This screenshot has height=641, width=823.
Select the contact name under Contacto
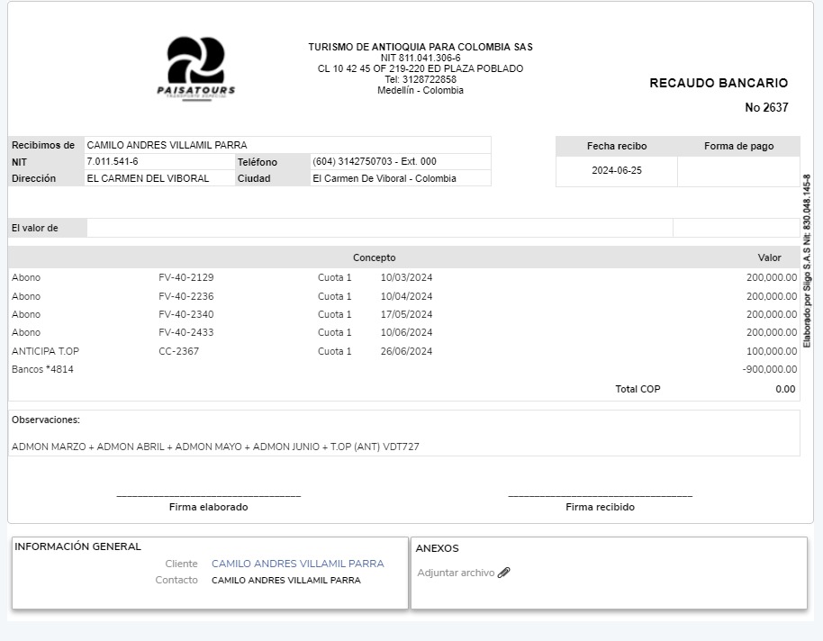click(285, 581)
